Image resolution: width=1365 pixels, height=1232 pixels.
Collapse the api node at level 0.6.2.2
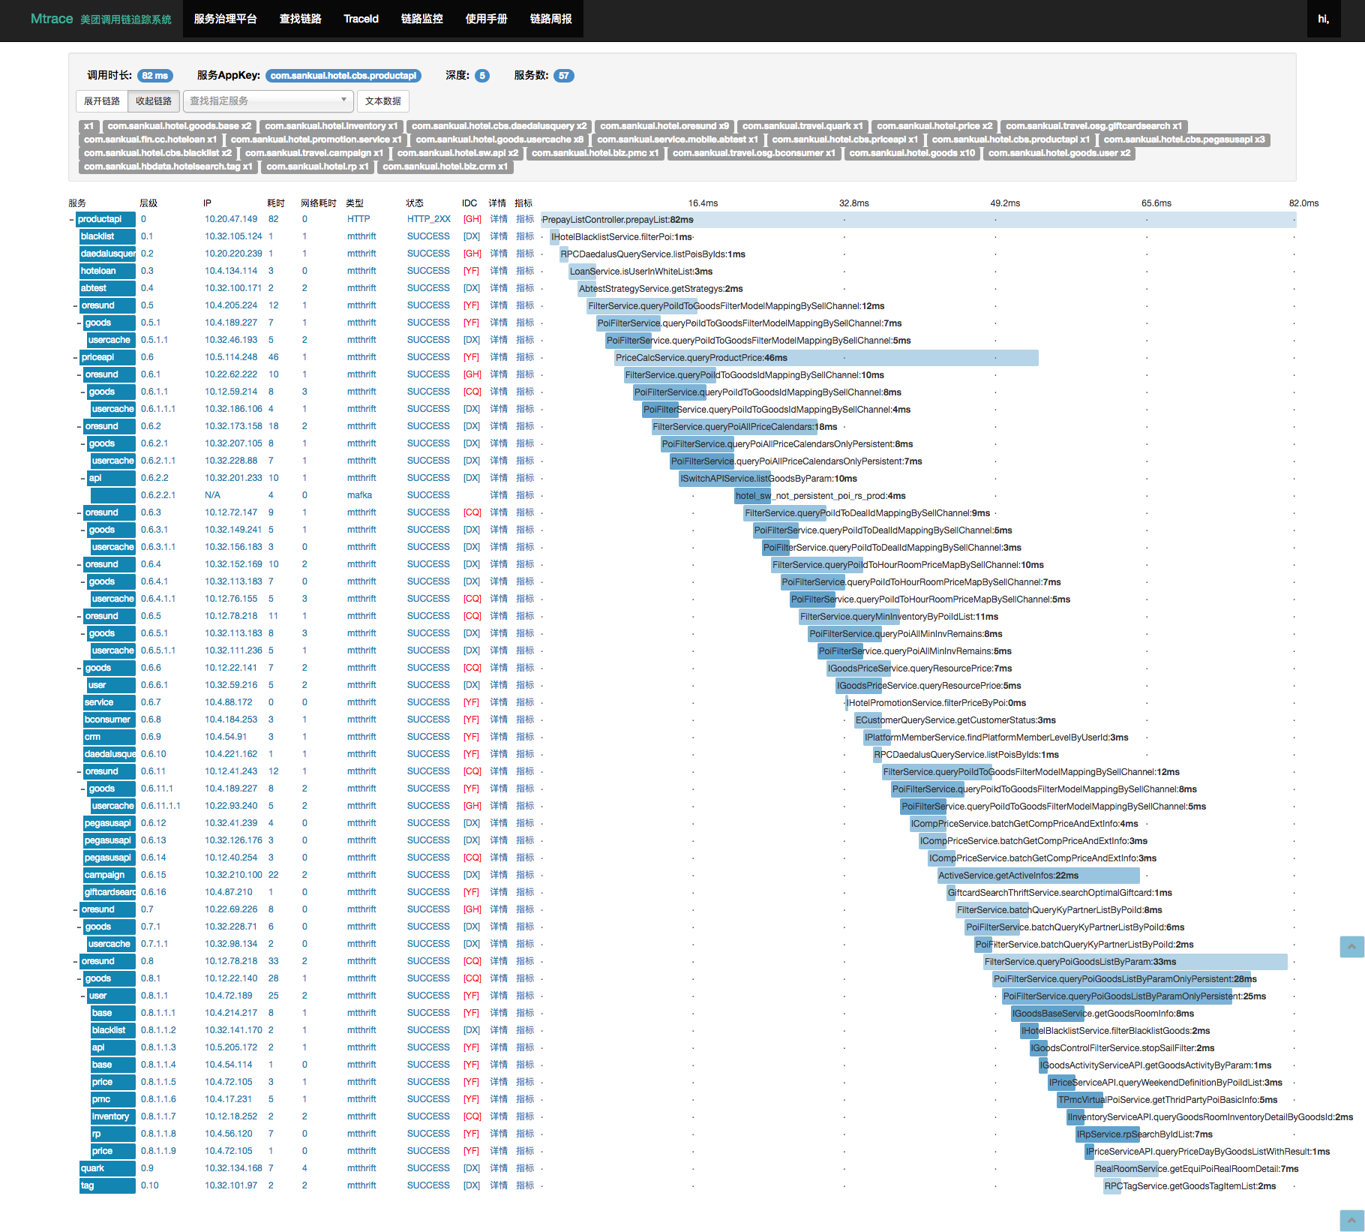click(x=82, y=479)
